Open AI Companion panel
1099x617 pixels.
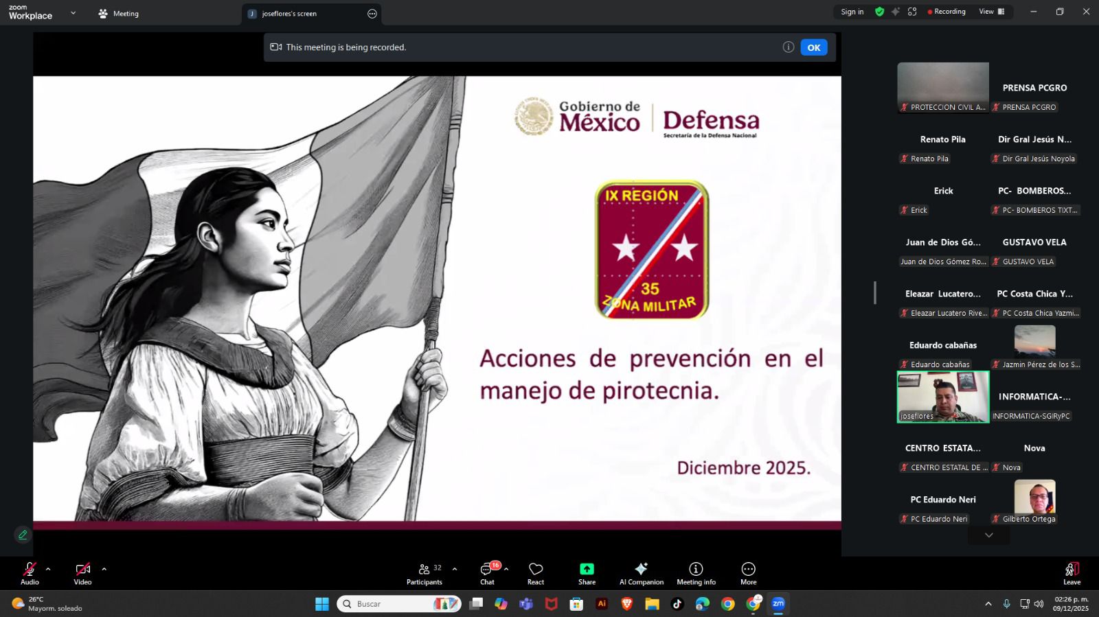[641, 572]
